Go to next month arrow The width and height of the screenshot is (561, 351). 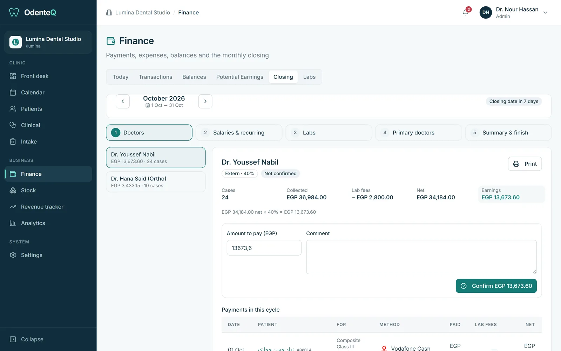[x=205, y=101]
